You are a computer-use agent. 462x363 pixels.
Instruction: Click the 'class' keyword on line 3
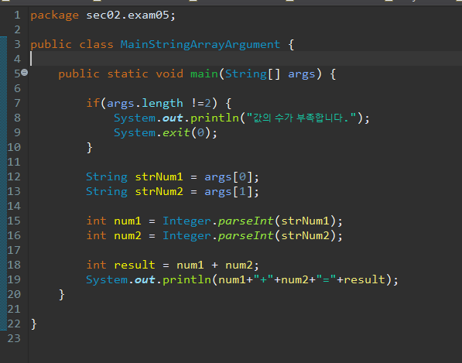pyautogui.click(x=96, y=44)
